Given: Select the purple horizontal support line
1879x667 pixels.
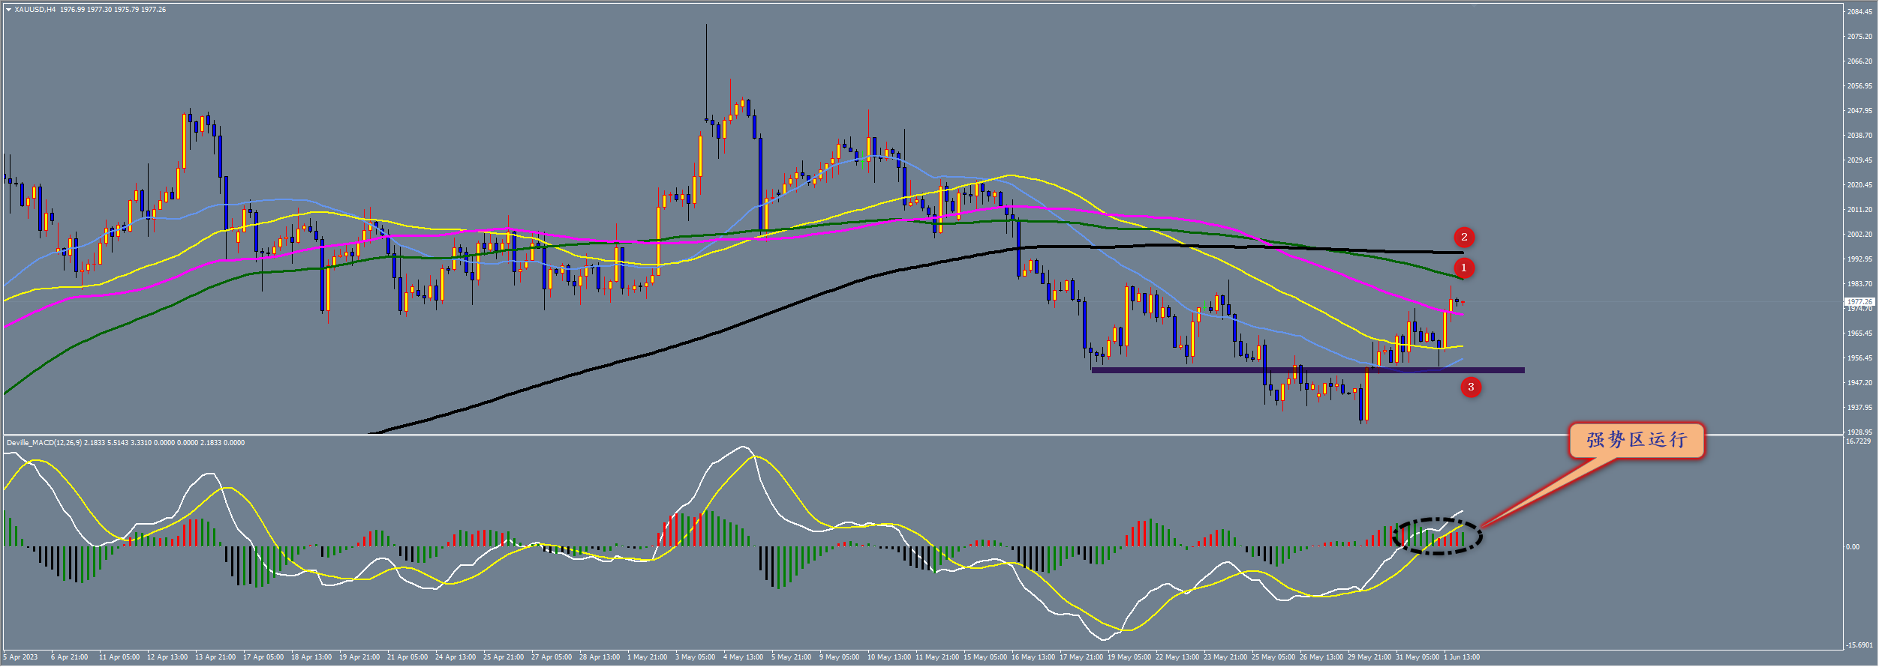Looking at the screenshot, I should tap(1307, 369).
